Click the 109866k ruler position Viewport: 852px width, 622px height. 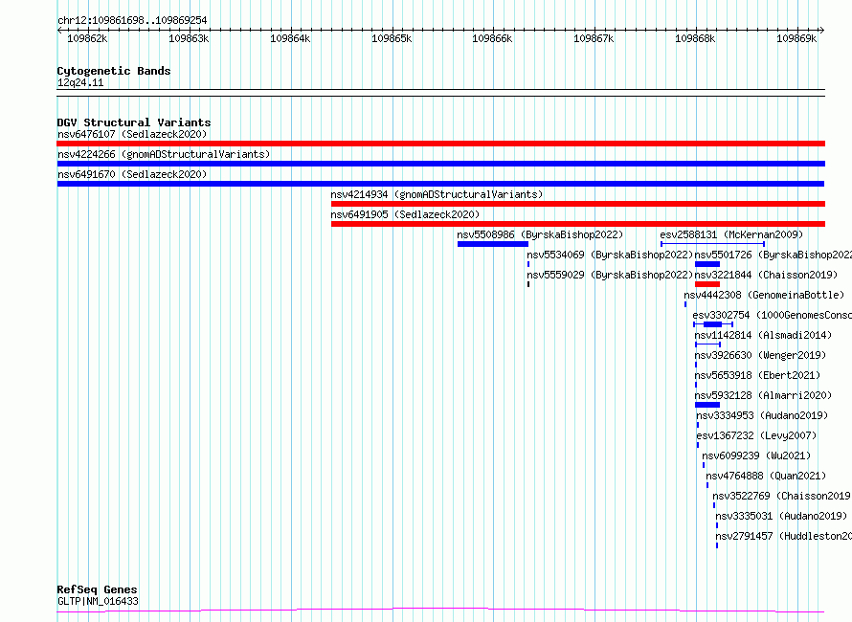(492, 39)
